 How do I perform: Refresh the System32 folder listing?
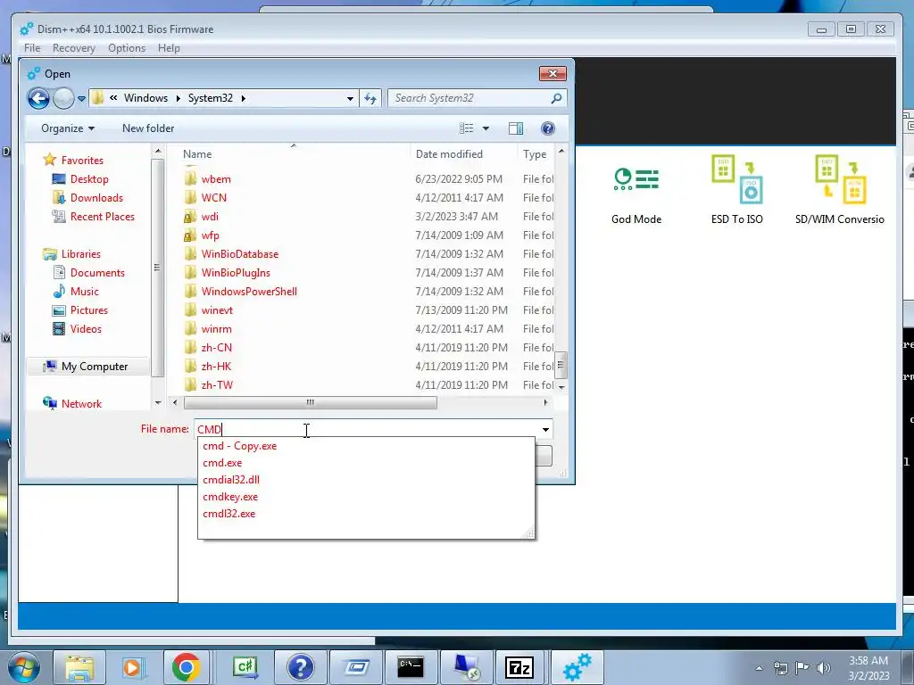coord(370,98)
